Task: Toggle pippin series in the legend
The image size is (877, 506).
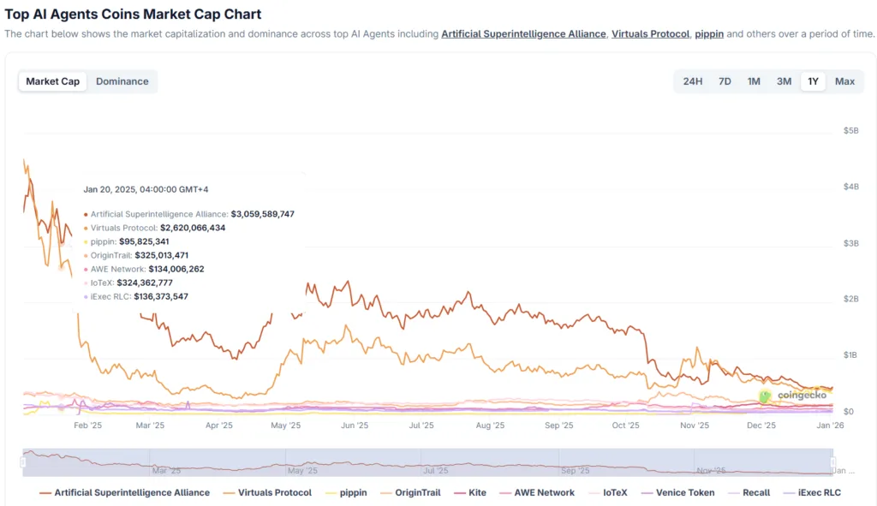Action: tap(346, 492)
